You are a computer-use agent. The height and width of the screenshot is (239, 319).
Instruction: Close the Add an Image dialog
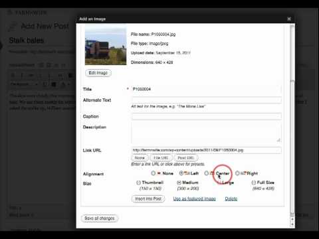point(289,19)
